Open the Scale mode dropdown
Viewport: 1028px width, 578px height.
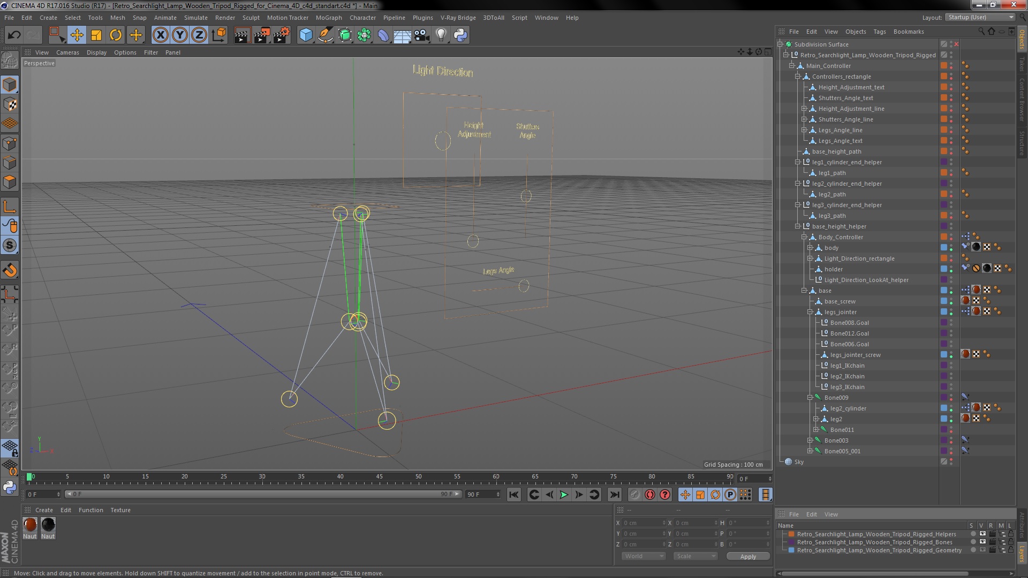tap(695, 556)
